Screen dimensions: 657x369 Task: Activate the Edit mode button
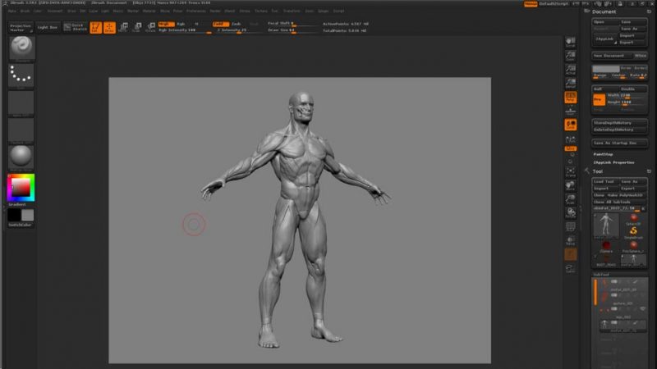coord(95,28)
